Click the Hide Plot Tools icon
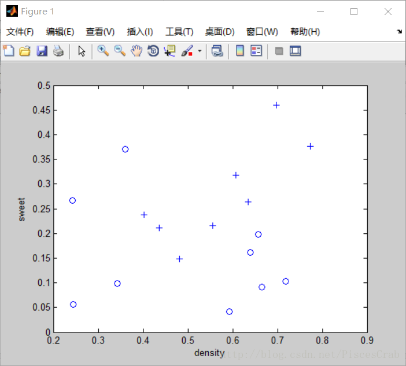The image size is (406, 366). [x=279, y=51]
